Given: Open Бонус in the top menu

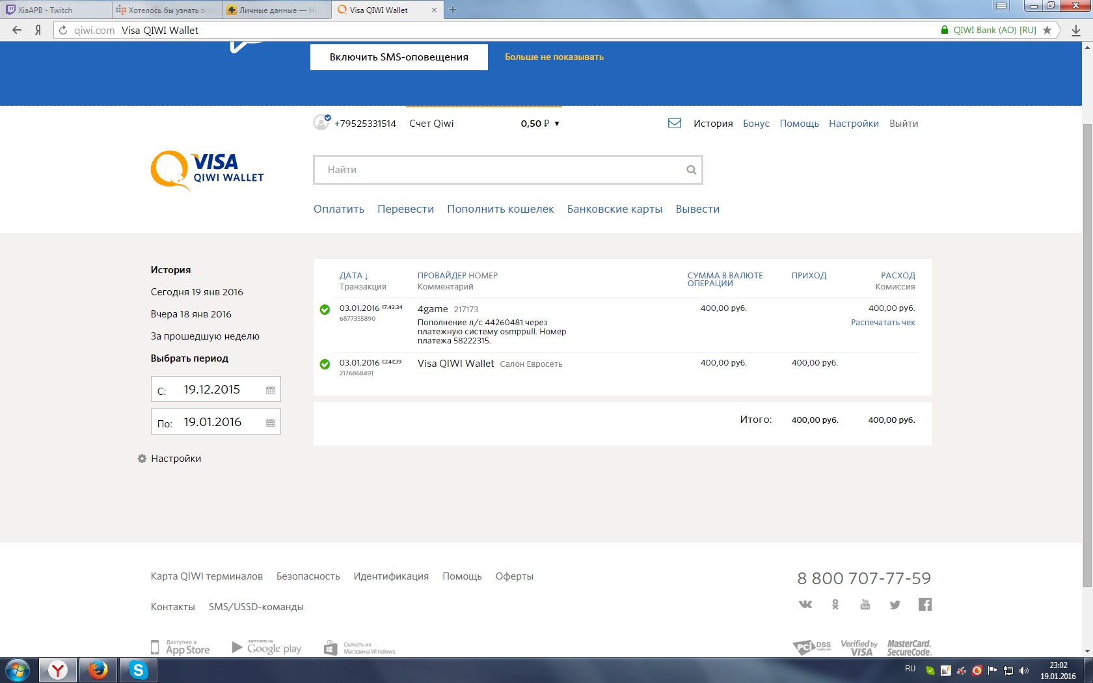Looking at the screenshot, I should coord(756,124).
